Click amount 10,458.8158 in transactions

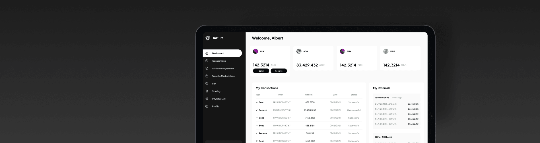[x=310, y=110]
